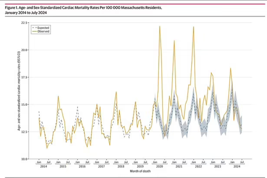This screenshot has width=267, height=178.
Task: Select the 2022 year label on the x-axis
Action: [198, 167]
